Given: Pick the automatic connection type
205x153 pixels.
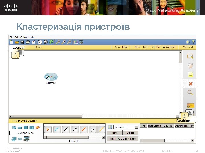Looking at the screenshot, I should click(x=48, y=129).
